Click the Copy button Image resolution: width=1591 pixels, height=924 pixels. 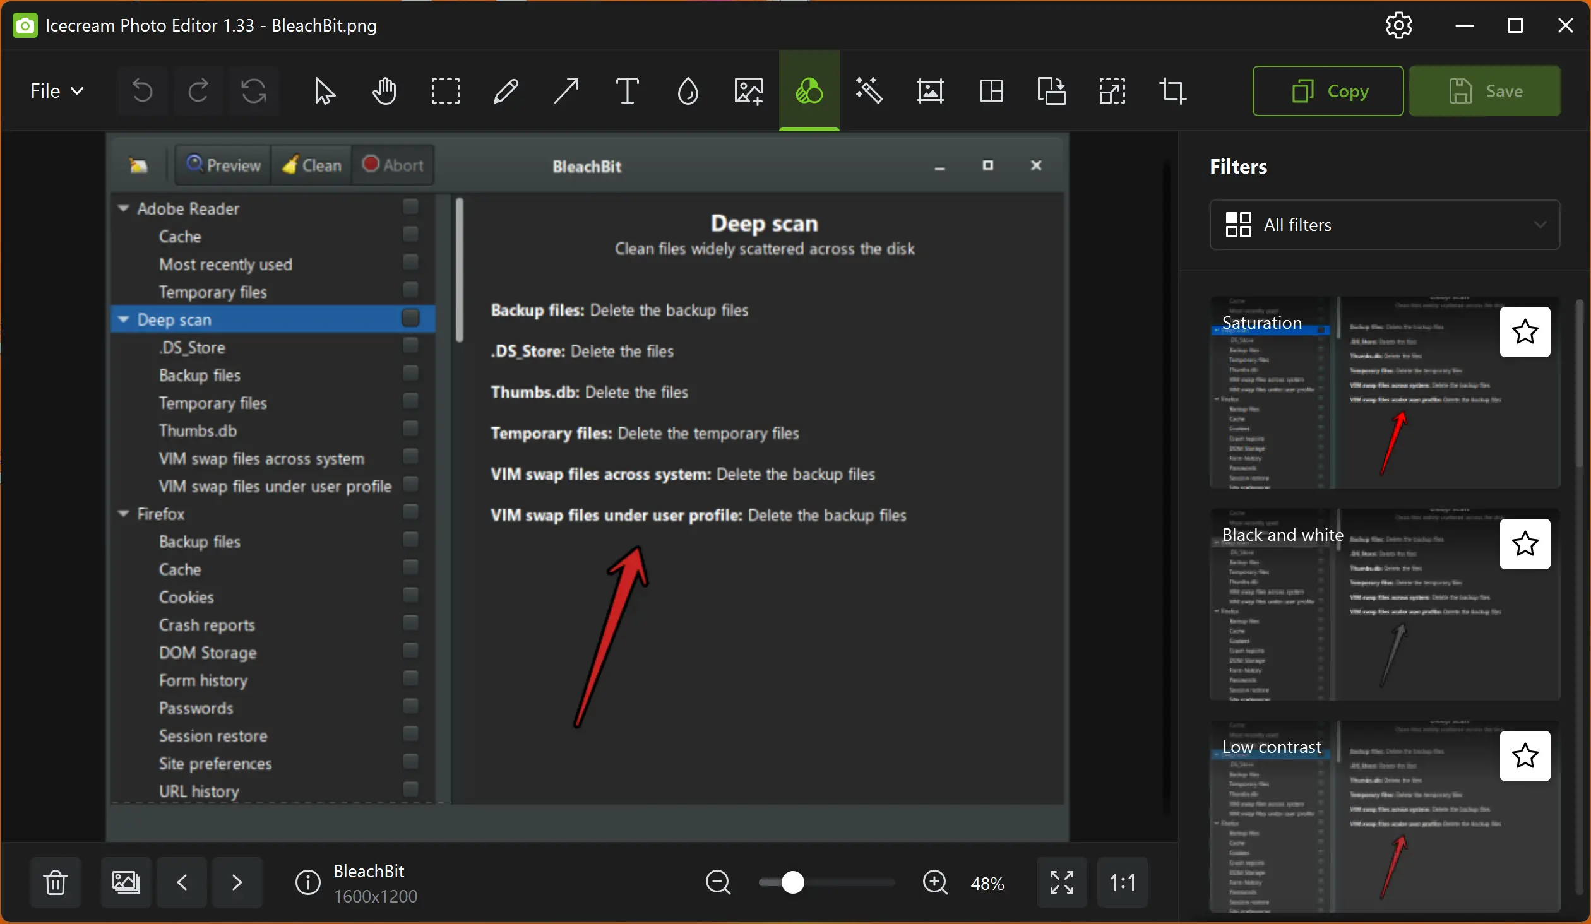tap(1328, 91)
